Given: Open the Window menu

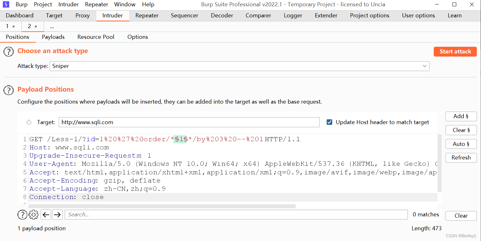Looking at the screenshot, I should (x=125, y=4).
